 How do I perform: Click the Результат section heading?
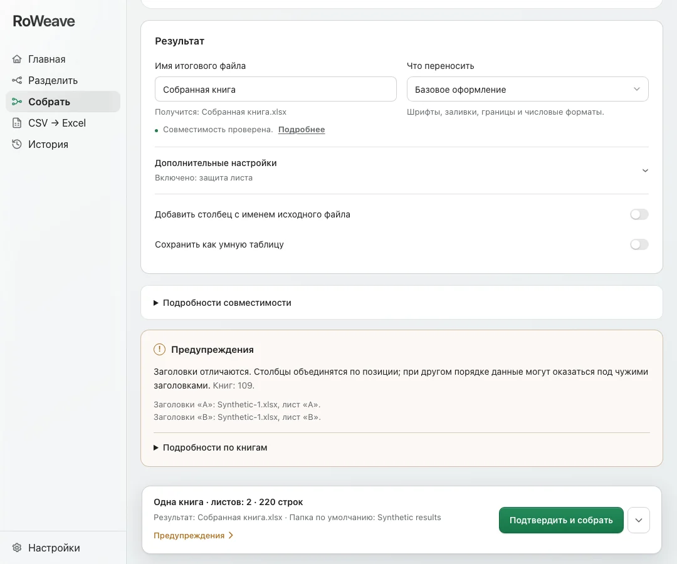pyautogui.click(x=180, y=41)
